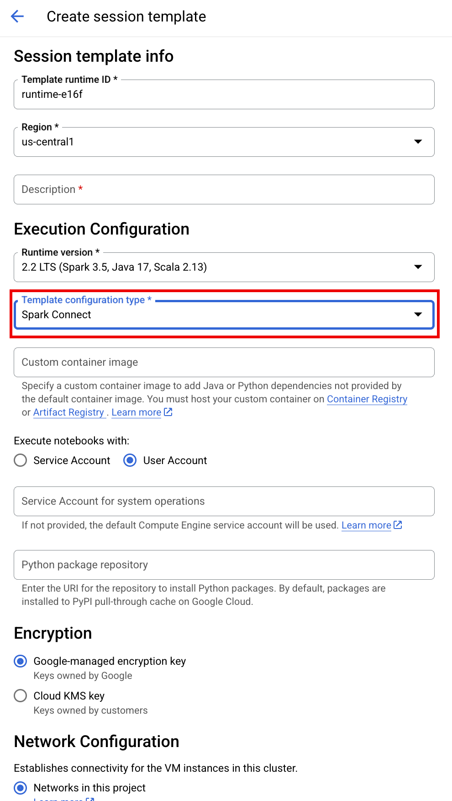Image resolution: width=452 pixels, height=801 pixels.
Task: Click the Python package repository field
Action: pyautogui.click(x=224, y=565)
